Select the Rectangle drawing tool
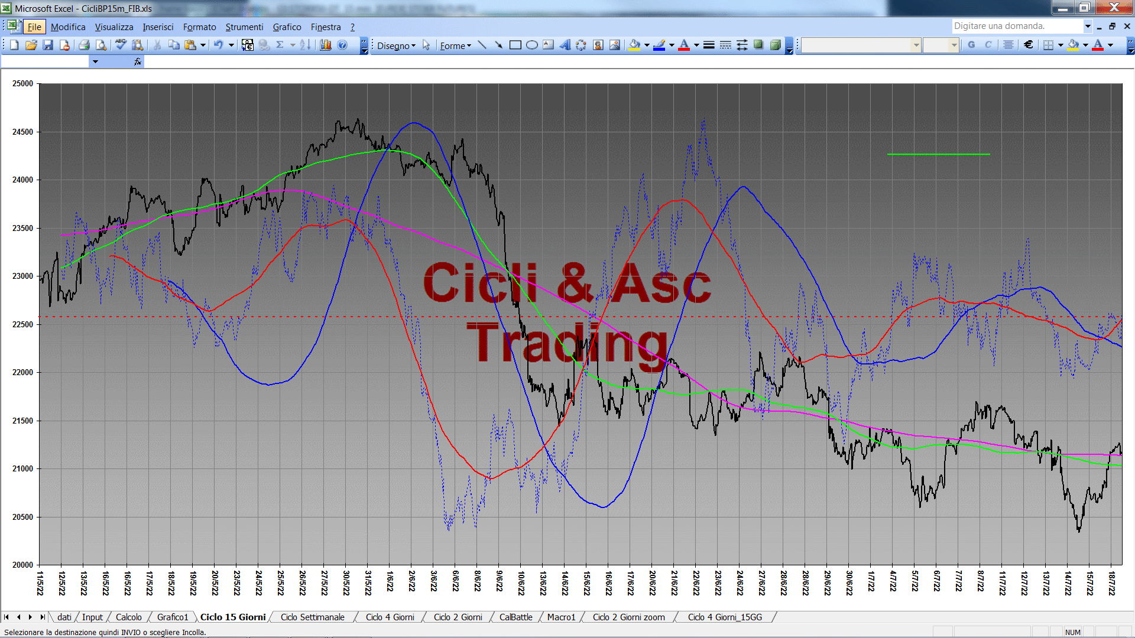 click(x=515, y=45)
